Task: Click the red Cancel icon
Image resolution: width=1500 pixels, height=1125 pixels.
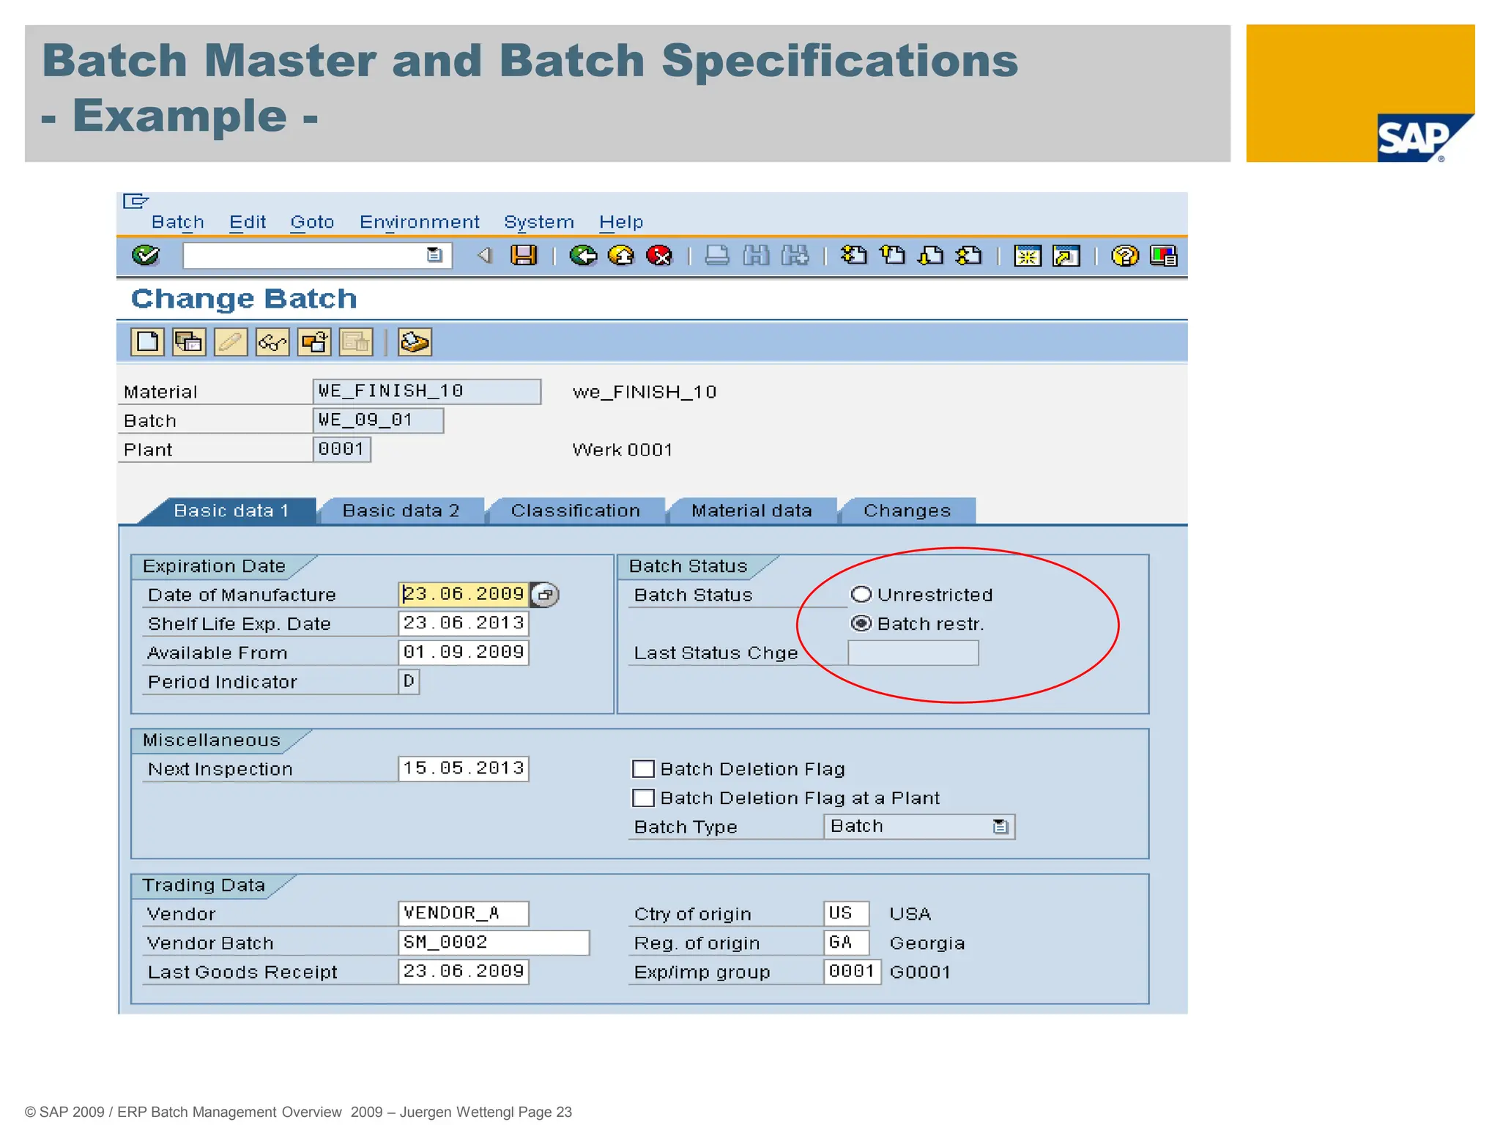Action: point(660,256)
